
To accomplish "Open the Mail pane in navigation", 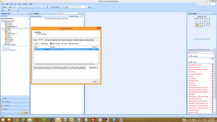I will [15, 98].
